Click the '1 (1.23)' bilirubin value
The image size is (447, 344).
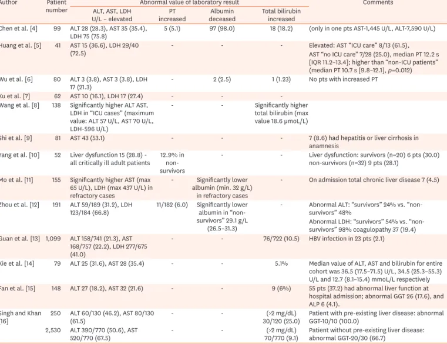pos(281,79)
